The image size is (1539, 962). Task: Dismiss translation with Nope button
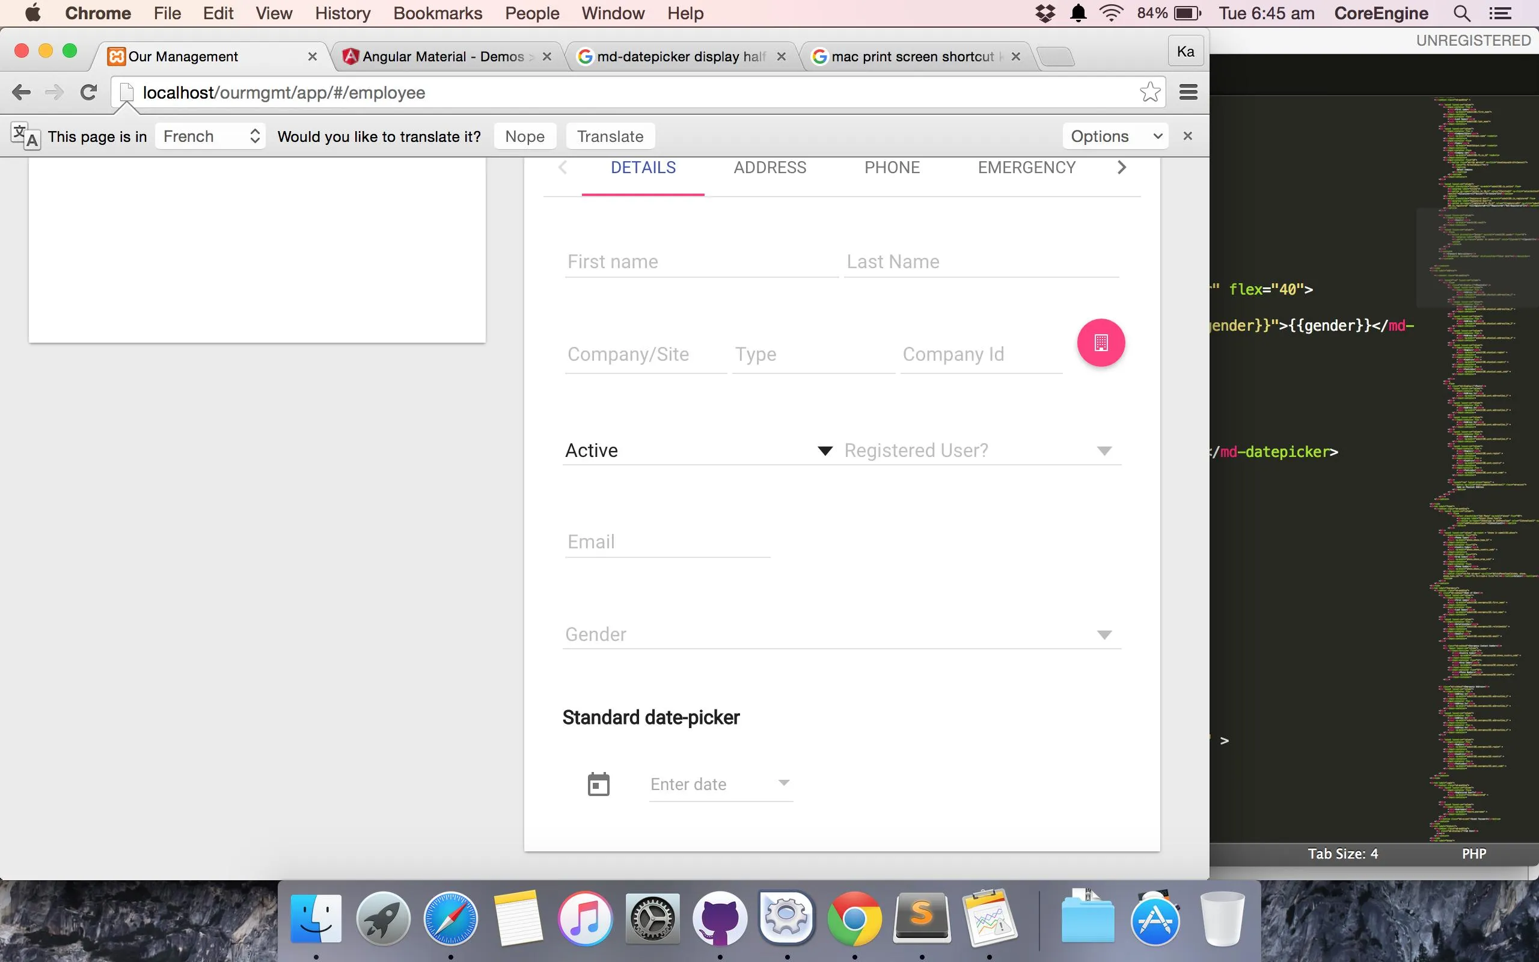point(525,136)
